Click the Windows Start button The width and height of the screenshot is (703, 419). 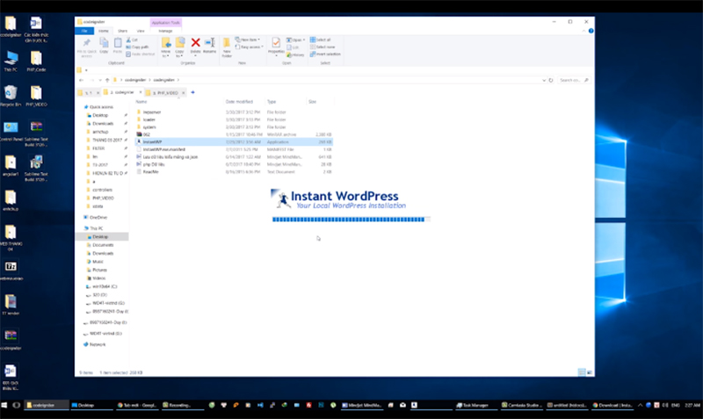6,405
